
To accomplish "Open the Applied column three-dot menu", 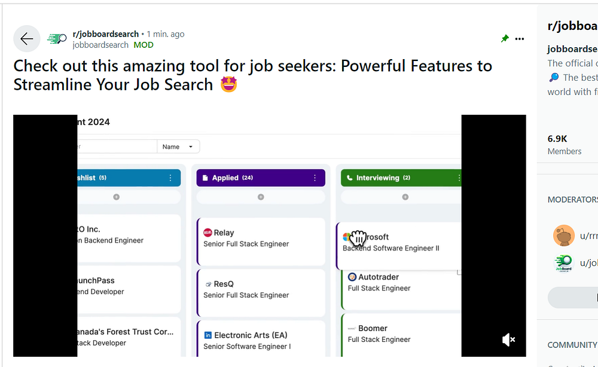I will 315,178.
